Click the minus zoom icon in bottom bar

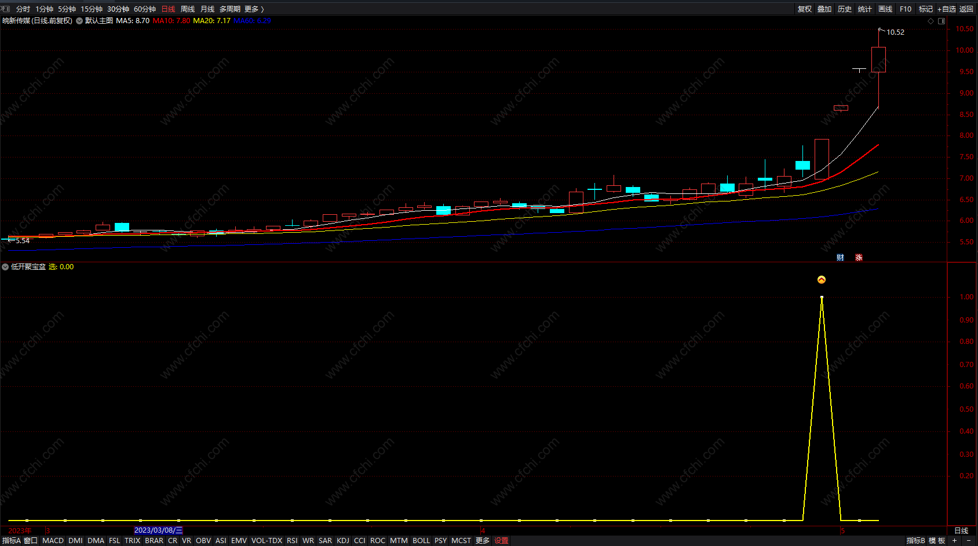click(968, 541)
